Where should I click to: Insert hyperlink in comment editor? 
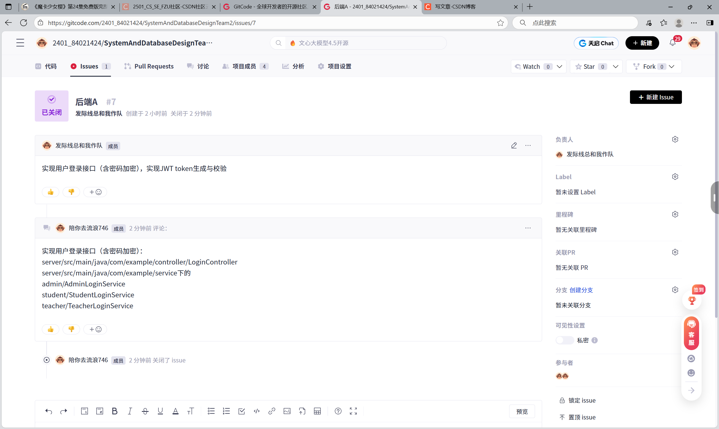(x=272, y=411)
